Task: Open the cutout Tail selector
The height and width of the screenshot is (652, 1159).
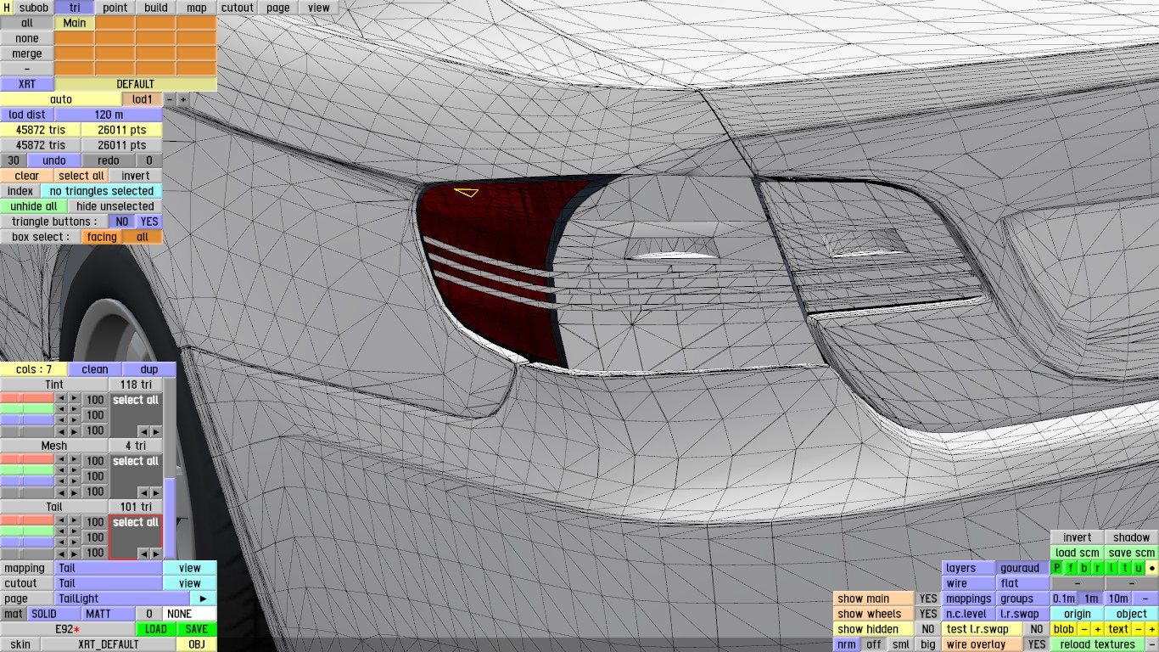Action: [x=109, y=583]
